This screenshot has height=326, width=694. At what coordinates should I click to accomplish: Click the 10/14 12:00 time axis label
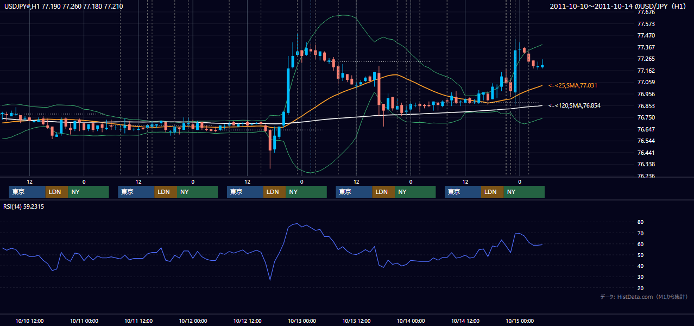coord(465,321)
